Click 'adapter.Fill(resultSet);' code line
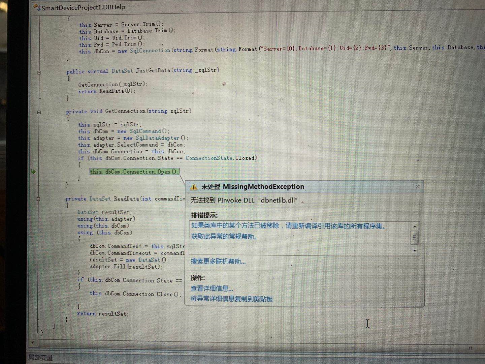The width and height of the screenshot is (485, 364). pyautogui.click(x=126, y=267)
